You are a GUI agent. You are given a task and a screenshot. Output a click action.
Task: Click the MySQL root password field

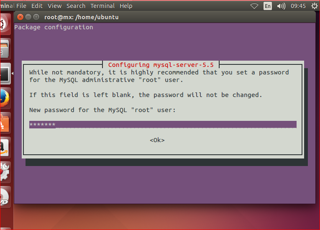(163, 125)
